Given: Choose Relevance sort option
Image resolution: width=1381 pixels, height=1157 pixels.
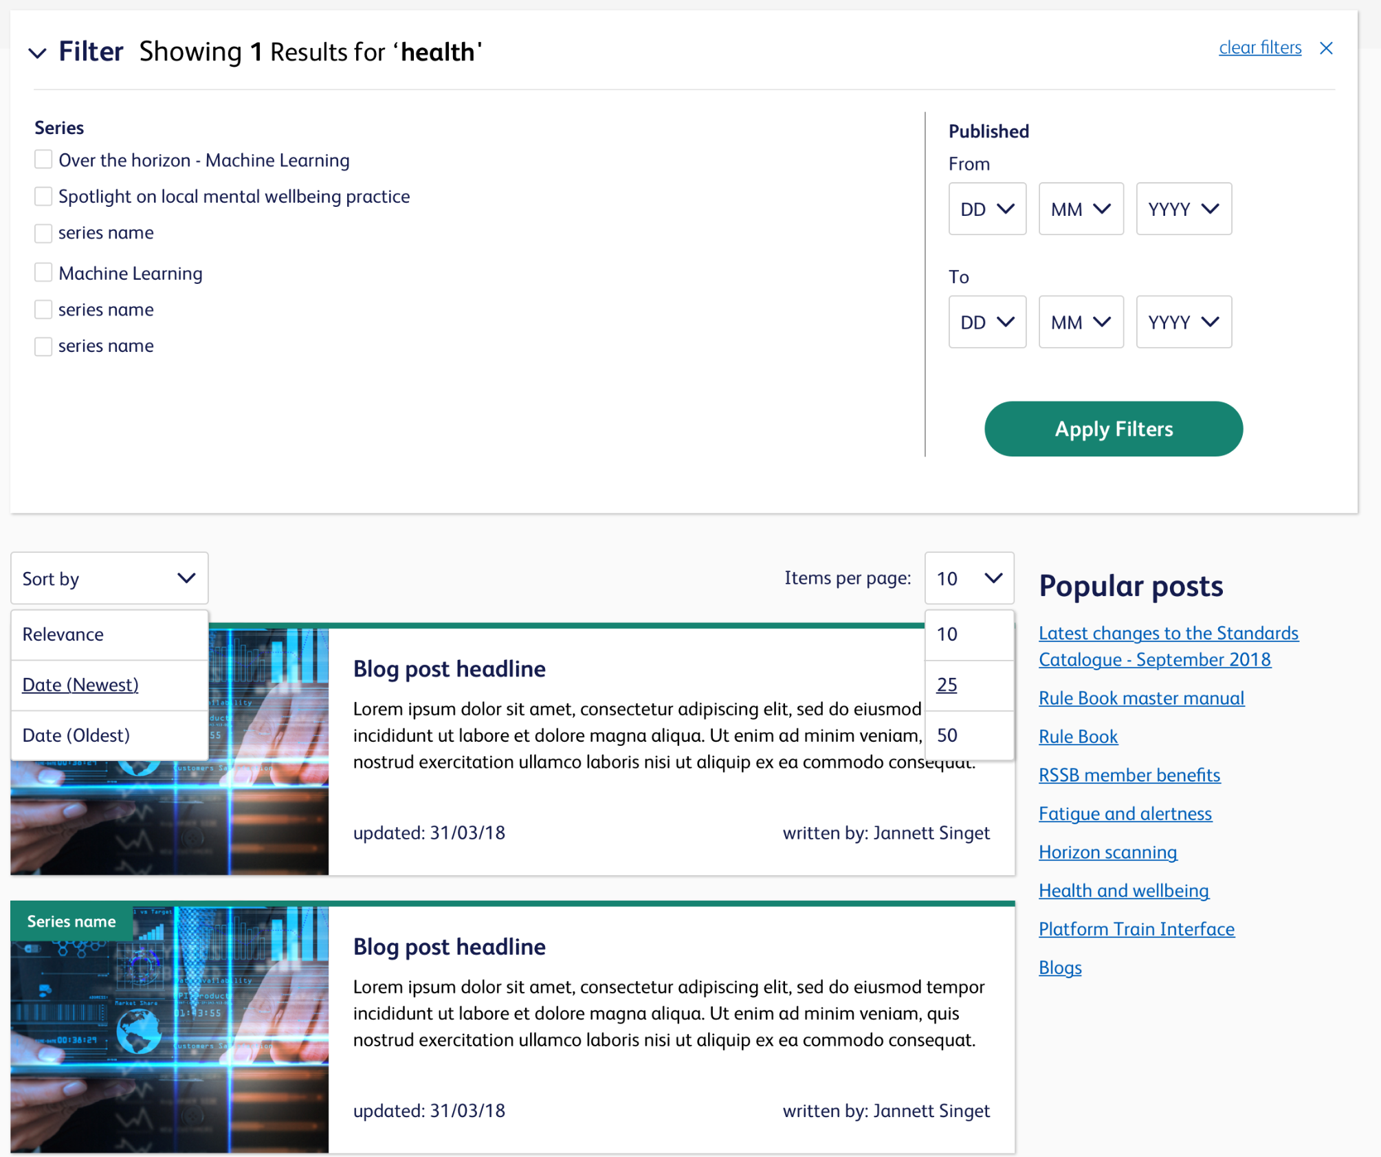Looking at the screenshot, I should (x=63, y=635).
